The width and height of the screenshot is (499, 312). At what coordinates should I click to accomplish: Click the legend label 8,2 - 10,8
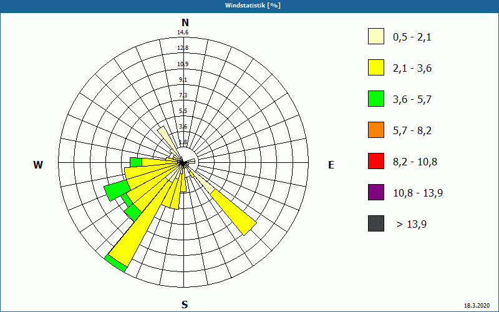[415, 162]
